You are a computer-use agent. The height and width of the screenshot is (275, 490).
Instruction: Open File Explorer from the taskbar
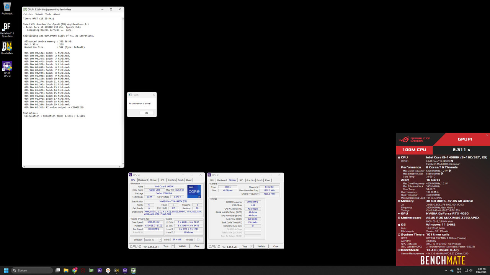click(66, 270)
